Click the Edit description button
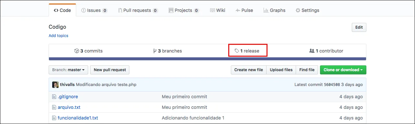 359,27
